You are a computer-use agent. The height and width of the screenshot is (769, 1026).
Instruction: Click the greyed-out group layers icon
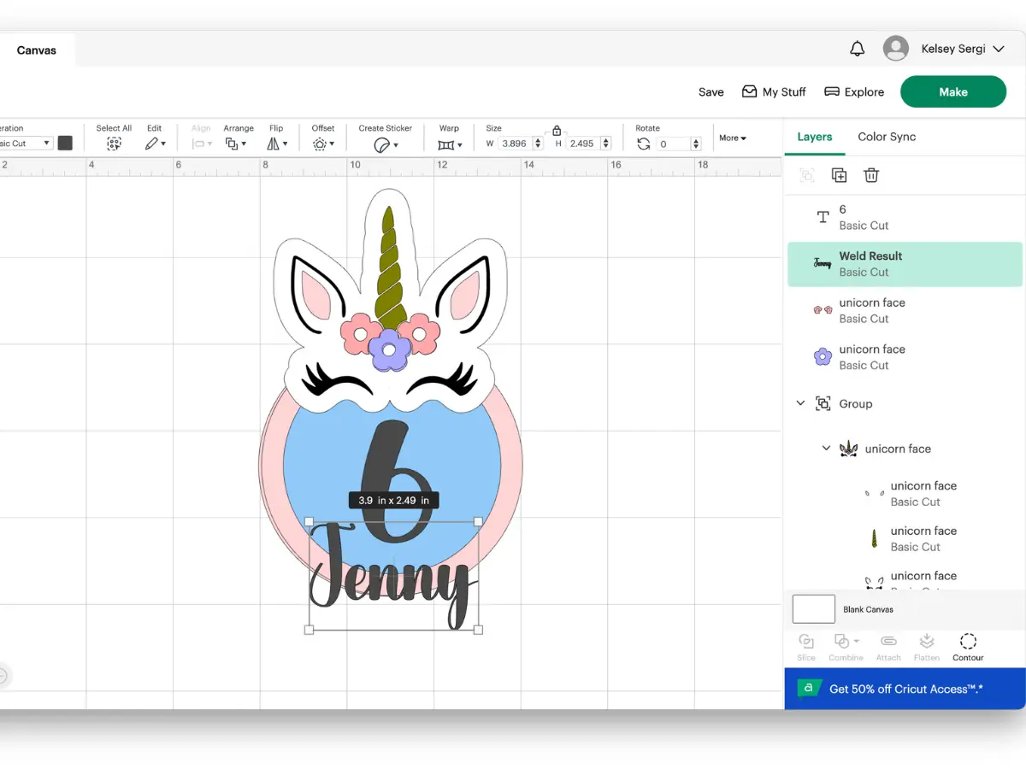tap(806, 175)
